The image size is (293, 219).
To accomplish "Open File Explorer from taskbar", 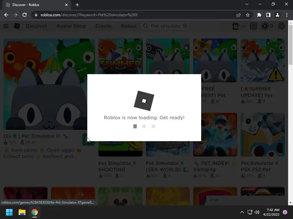I will (x=22, y=212).
